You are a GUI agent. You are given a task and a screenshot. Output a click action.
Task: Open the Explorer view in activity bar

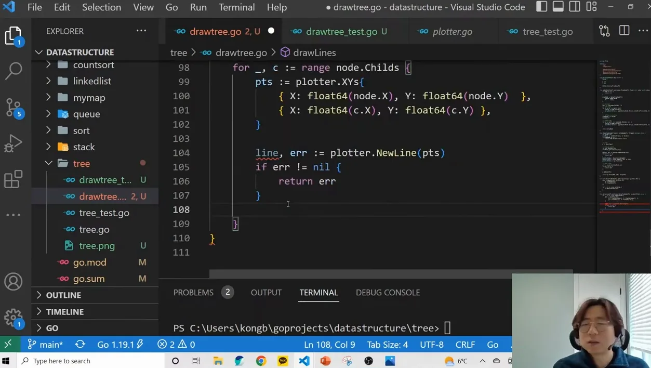pyautogui.click(x=14, y=36)
